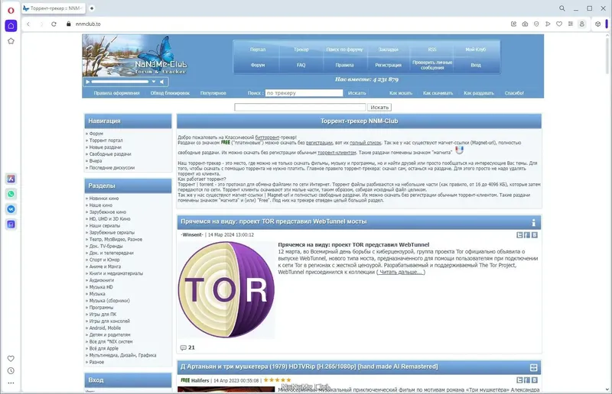The width and height of the screenshot is (612, 394).
Task: Open the history clock in sidebar
Action: click(11, 370)
